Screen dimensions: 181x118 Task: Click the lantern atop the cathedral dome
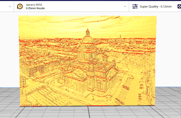pyautogui.click(x=88, y=31)
